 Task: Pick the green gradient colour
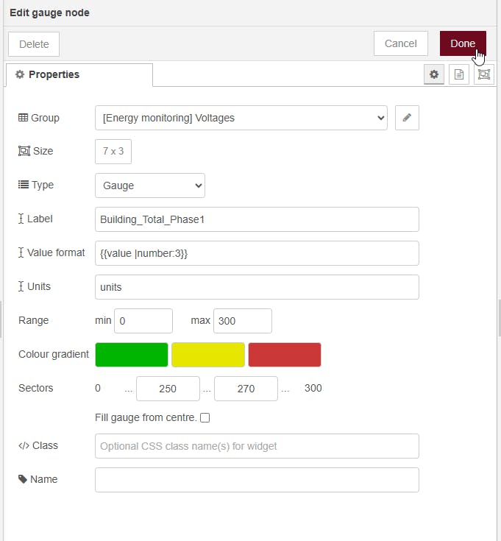pos(132,354)
